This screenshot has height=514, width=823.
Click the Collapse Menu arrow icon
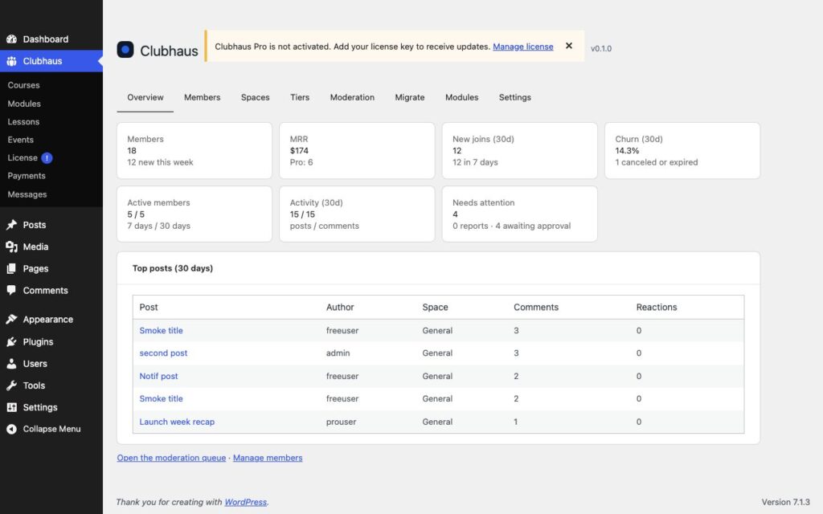pos(11,429)
